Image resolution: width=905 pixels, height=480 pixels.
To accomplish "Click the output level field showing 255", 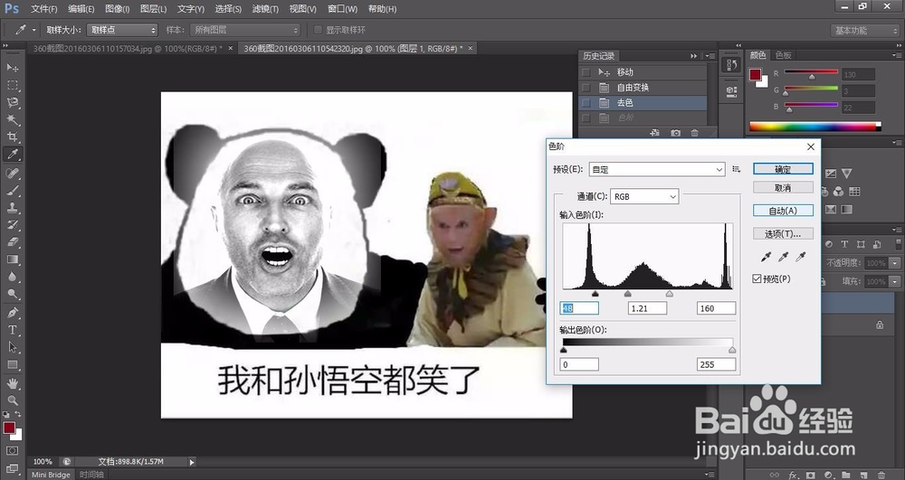I will [716, 364].
